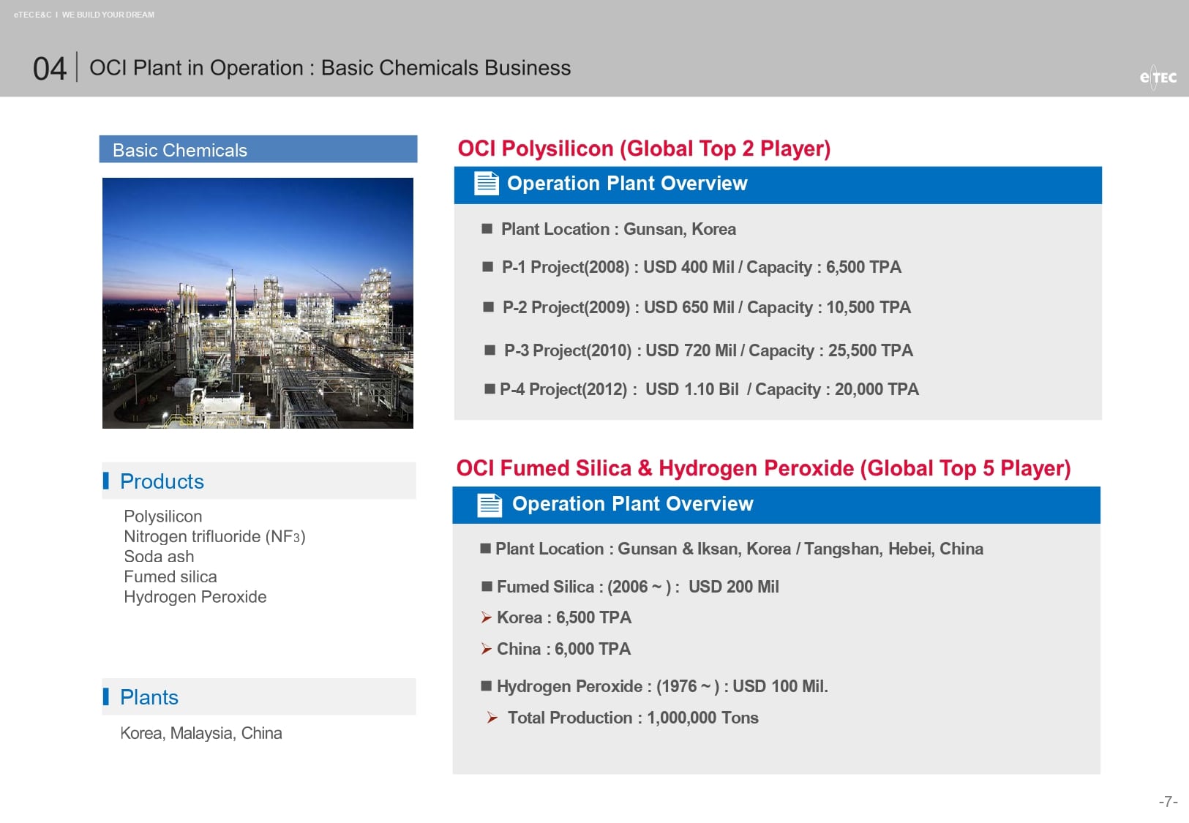
Task: Select the P-3 Project(2010) line
Action: [708, 350]
